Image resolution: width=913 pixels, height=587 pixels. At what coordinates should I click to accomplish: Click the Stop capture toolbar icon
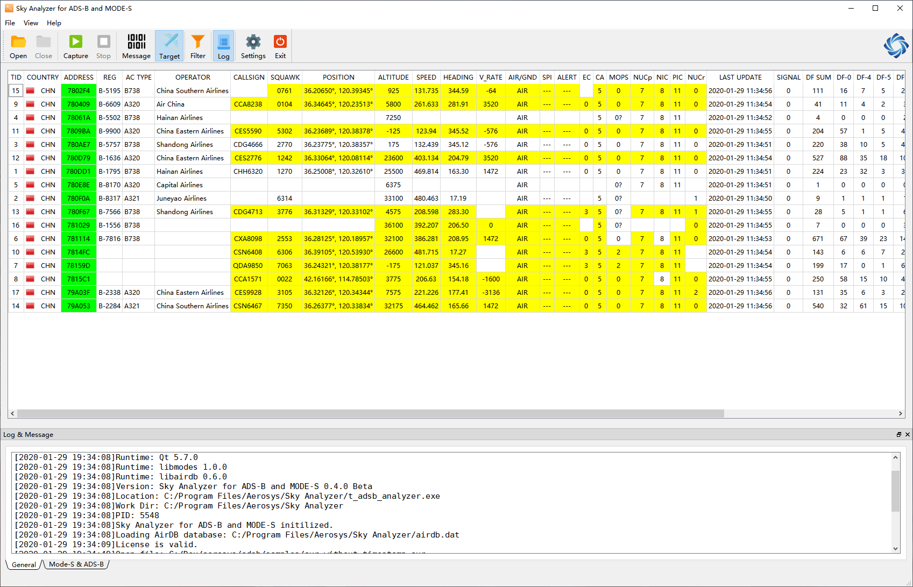(x=103, y=46)
